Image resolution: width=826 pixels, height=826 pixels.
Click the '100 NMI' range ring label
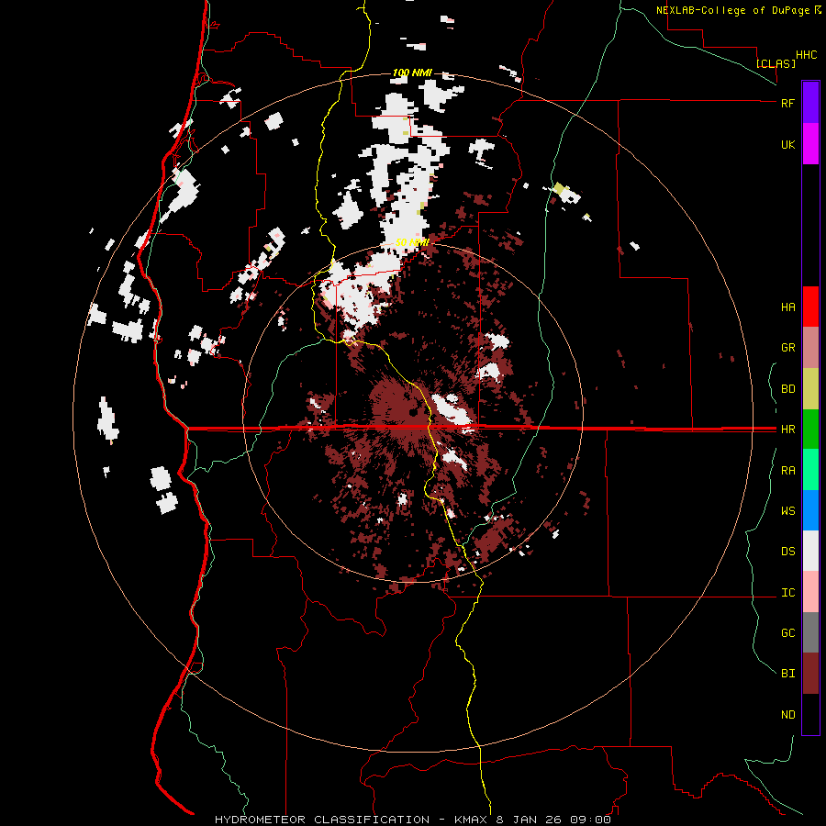[x=412, y=73]
